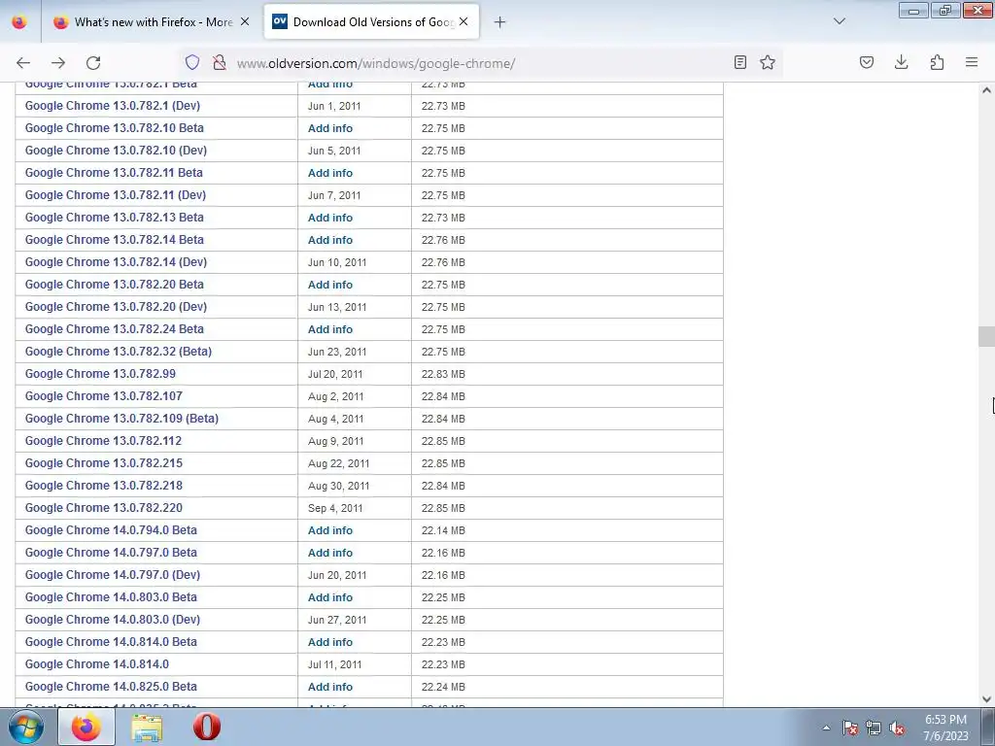Screen dimensions: 995x746
Task: Open tracking protection shield icon
Action: pos(192,62)
